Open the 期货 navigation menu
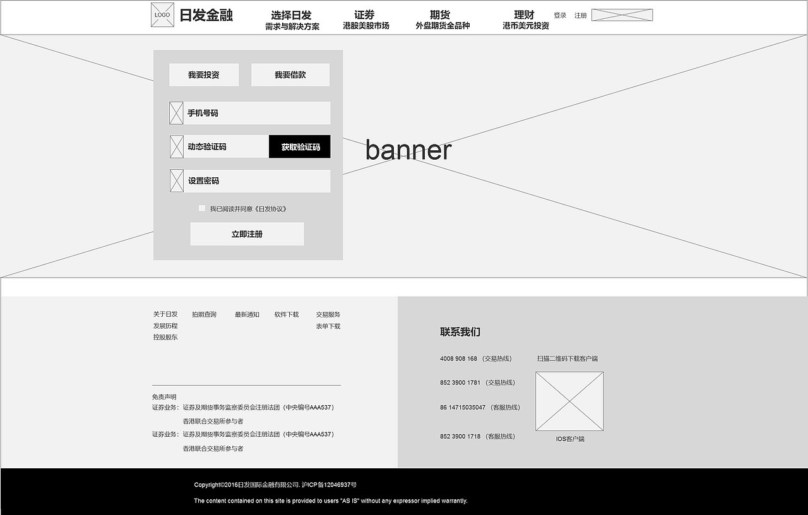 pyautogui.click(x=441, y=15)
